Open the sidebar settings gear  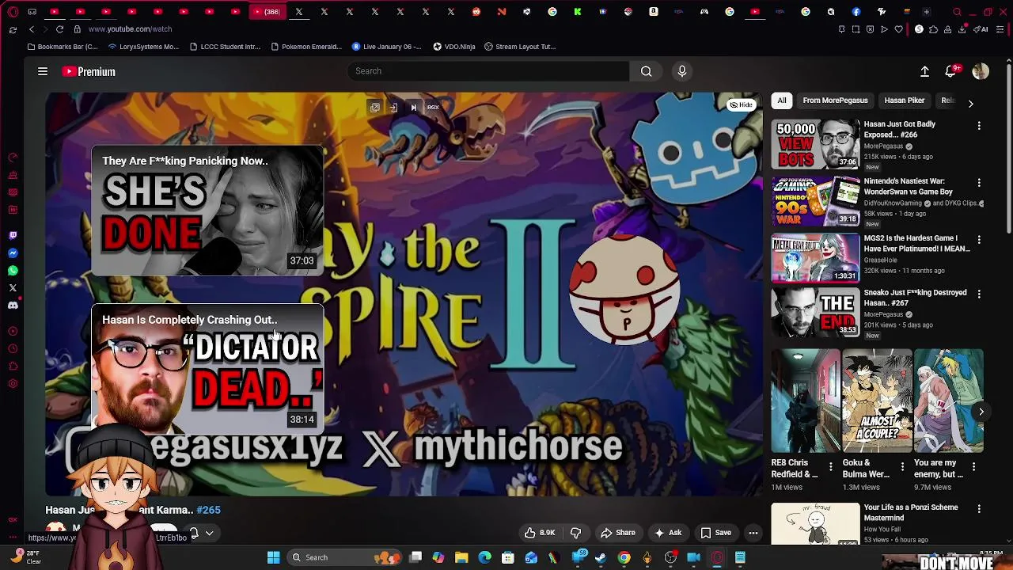click(x=13, y=384)
